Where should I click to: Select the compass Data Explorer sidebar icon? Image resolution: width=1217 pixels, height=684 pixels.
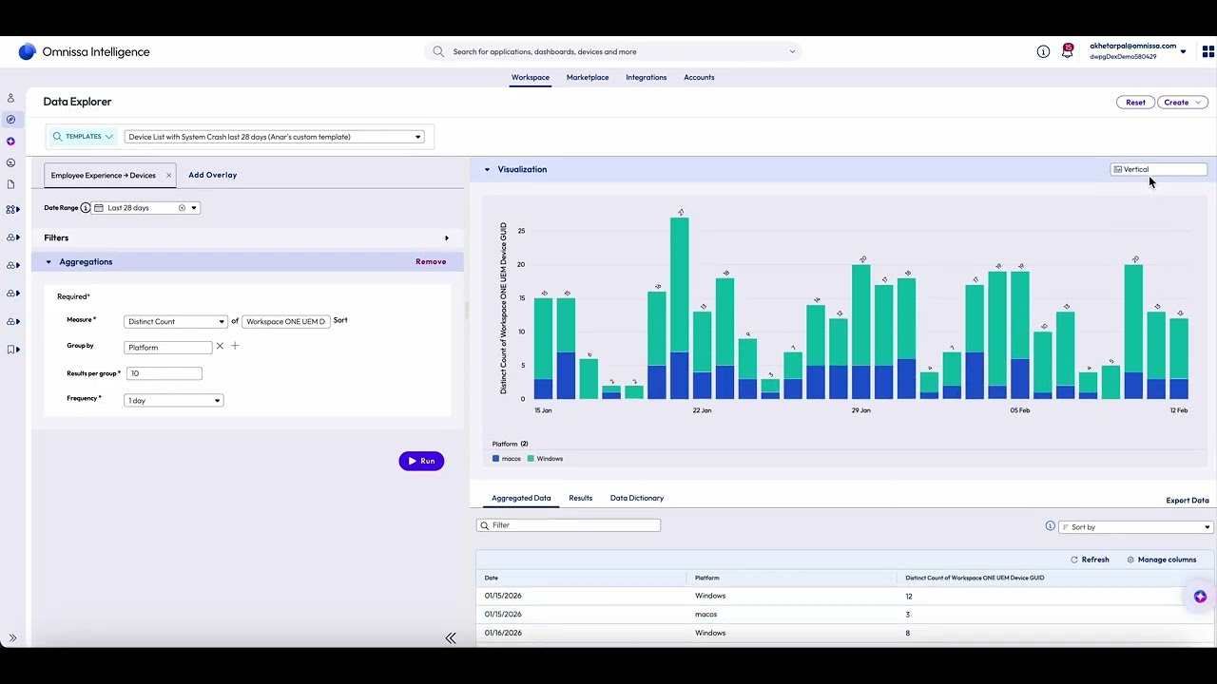(x=11, y=120)
